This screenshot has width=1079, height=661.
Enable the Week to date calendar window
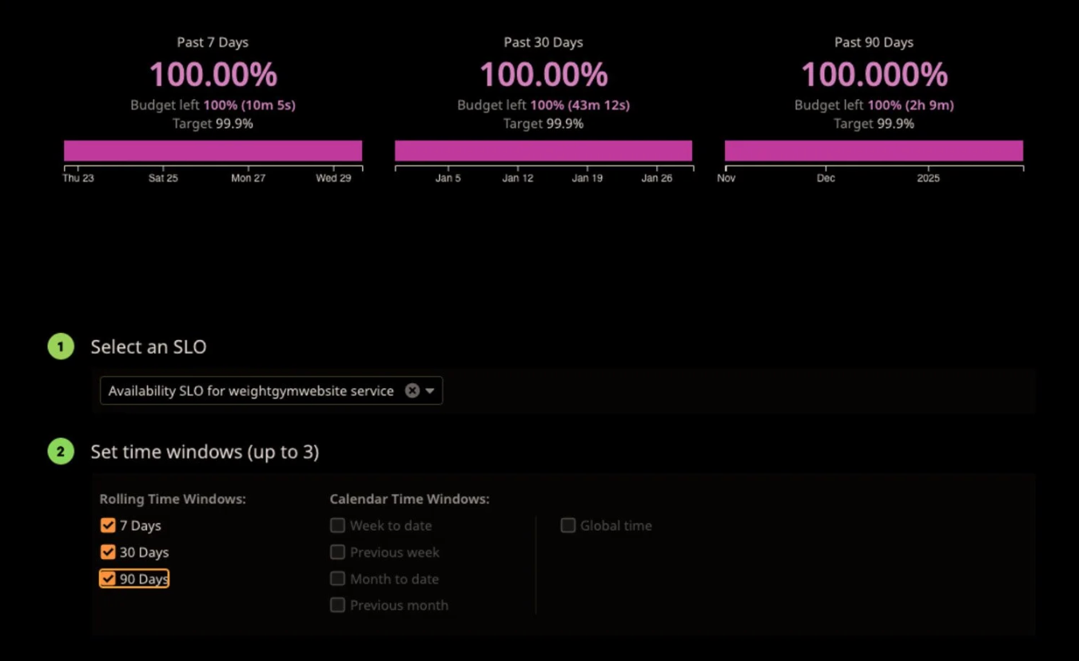coord(337,525)
